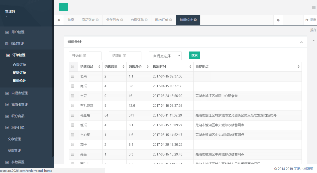
Task: Switch to the 自提订单 tab
Action: click(137, 20)
